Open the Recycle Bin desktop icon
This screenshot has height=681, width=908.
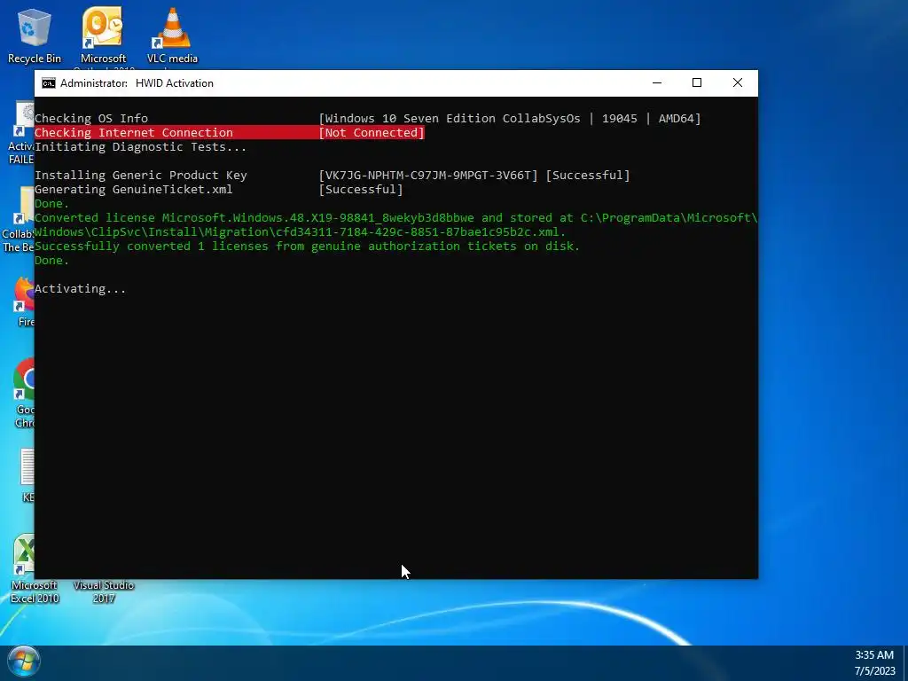coord(34,35)
